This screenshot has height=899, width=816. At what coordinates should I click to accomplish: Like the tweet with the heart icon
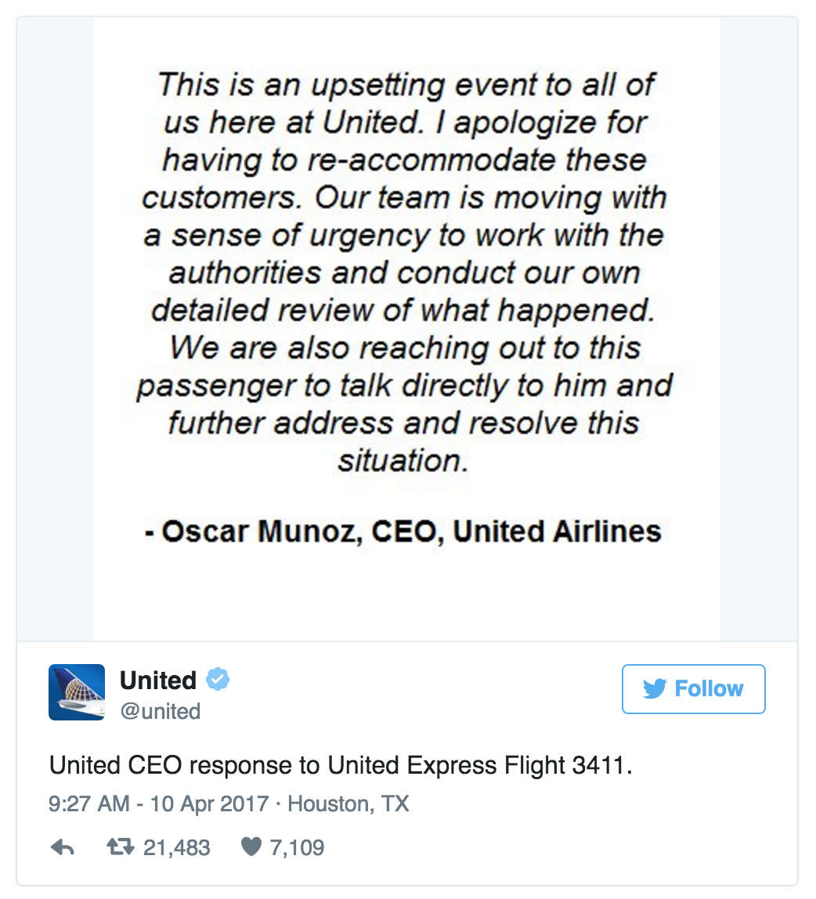point(251,847)
